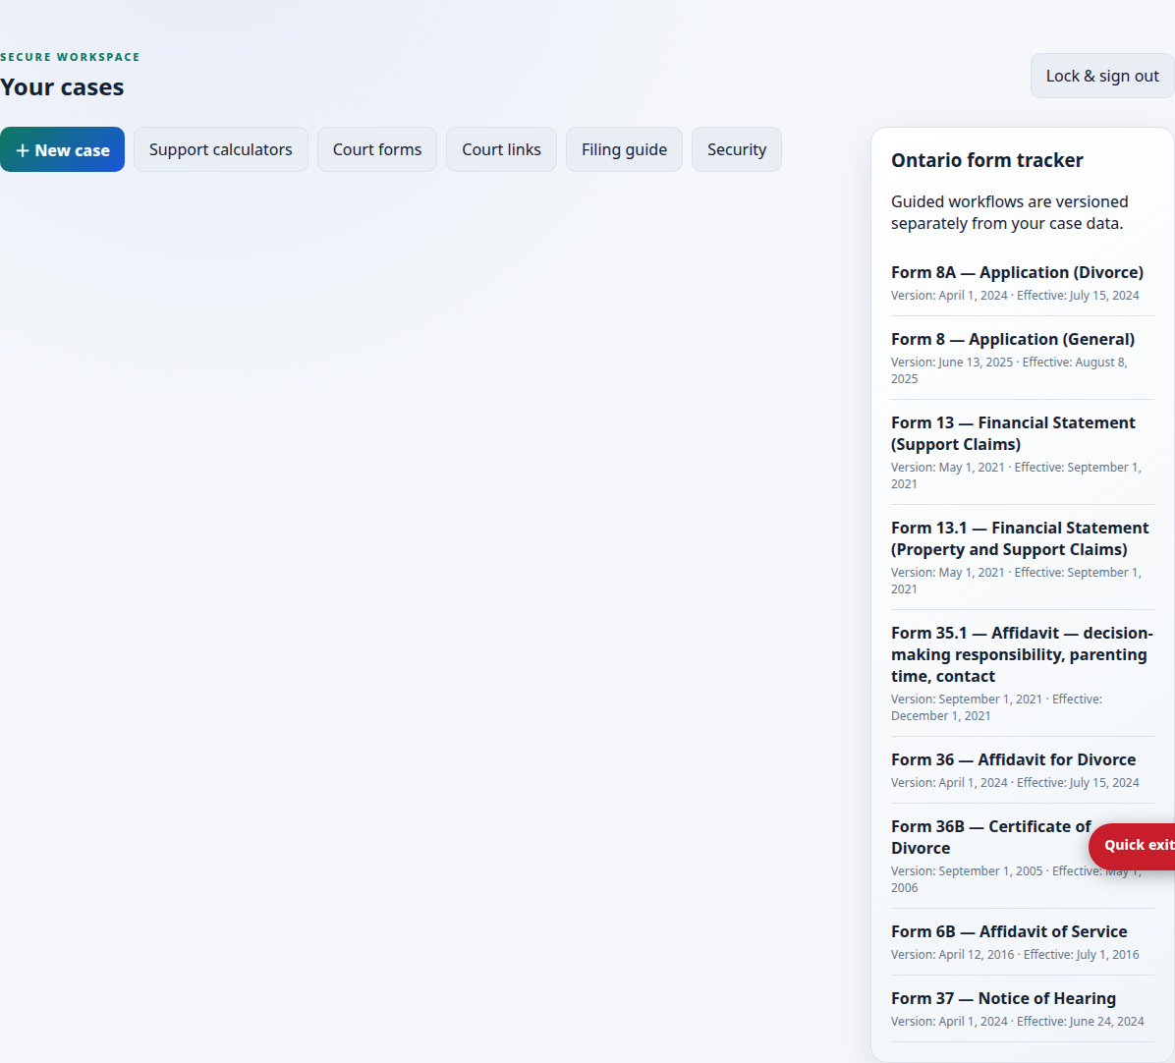This screenshot has height=1063, width=1175.
Task: Open Security settings
Action: [737, 150]
